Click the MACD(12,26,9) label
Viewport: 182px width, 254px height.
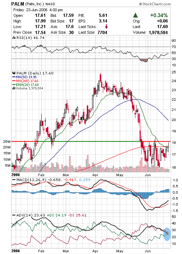click(x=31, y=180)
